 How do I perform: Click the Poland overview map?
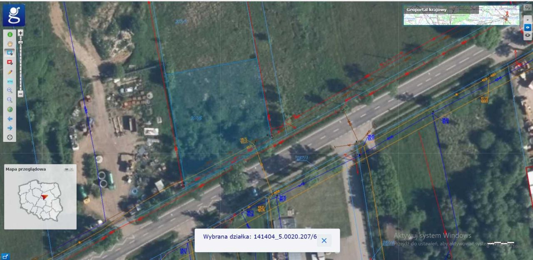point(40,201)
